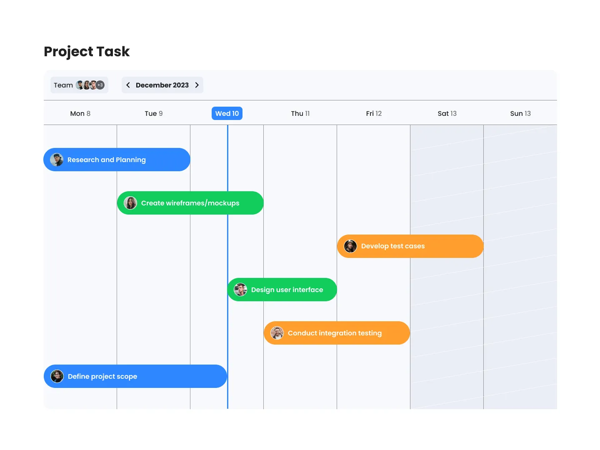The image size is (600, 450).
Task: Click the avatar on Design user interface task
Action: [240, 290]
